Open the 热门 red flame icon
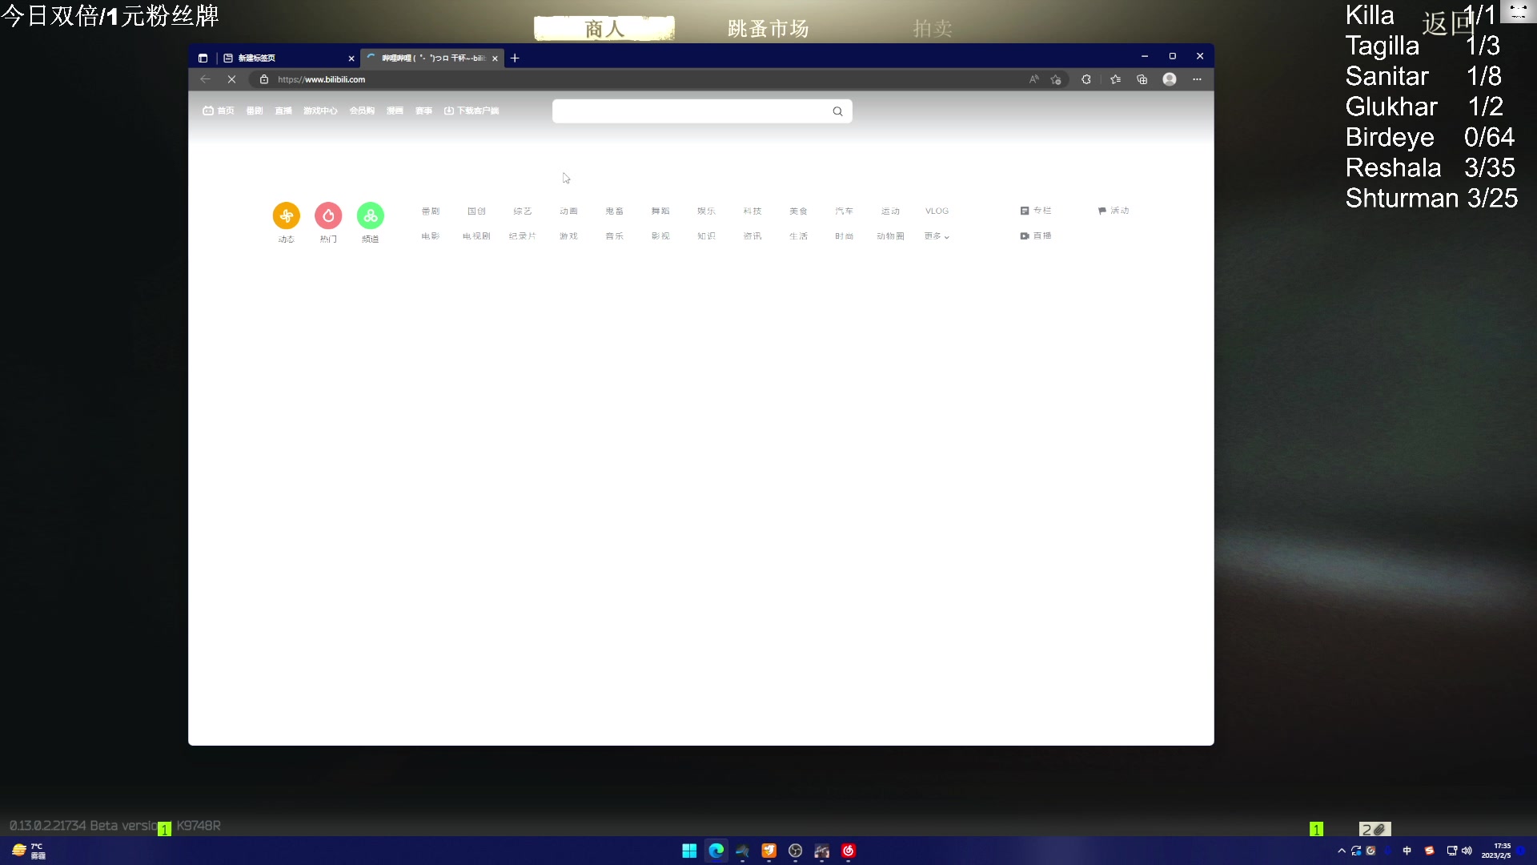The width and height of the screenshot is (1537, 865). pyautogui.click(x=328, y=216)
